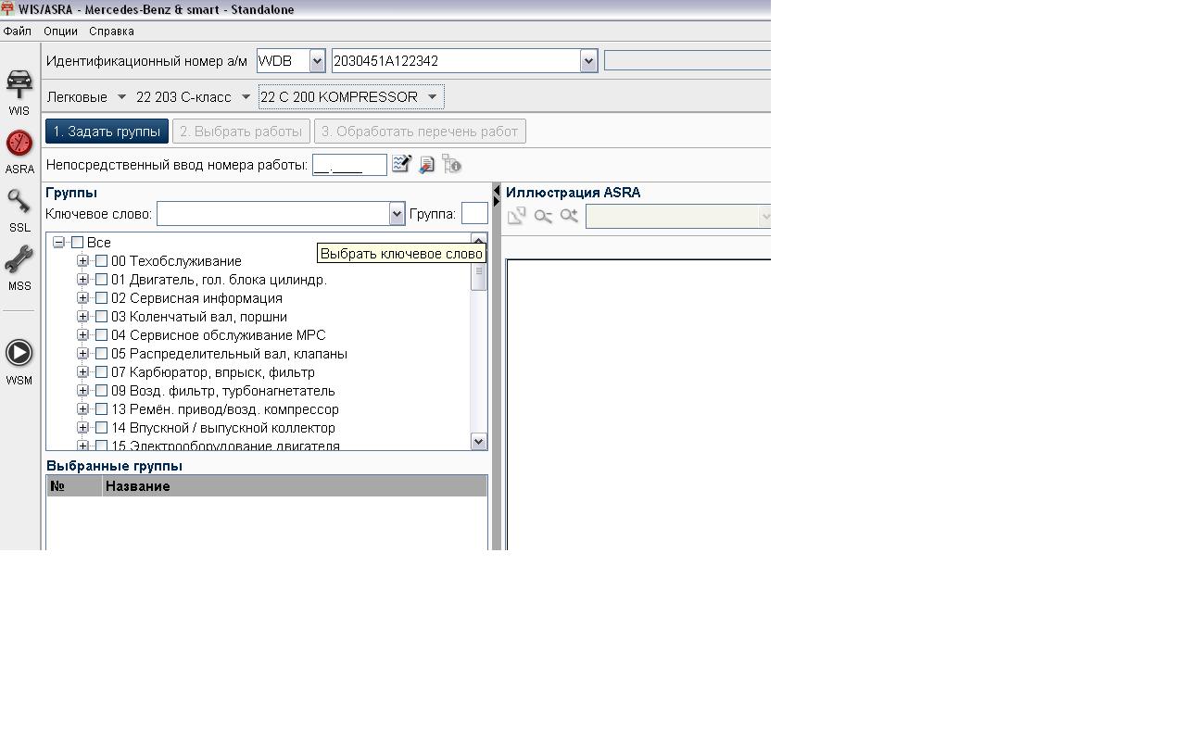
Task: Check '02 Сервисная информация' checkbox
Action: pyautogui.click(x=102, y=298)
